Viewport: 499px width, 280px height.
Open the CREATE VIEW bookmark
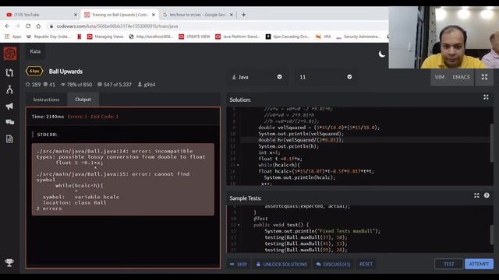(194, 37)
